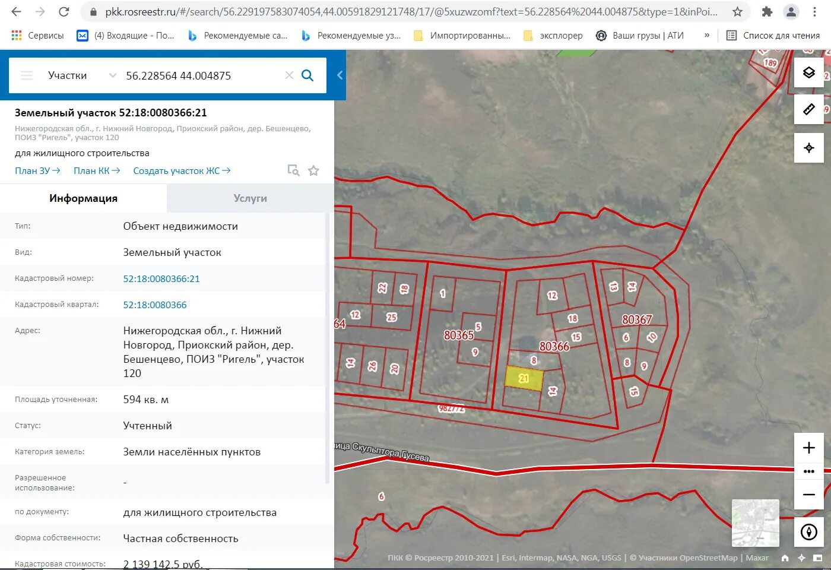Screen dimensions: 831x570
Task: Click the compass orientation button
Action: point(808,532)
